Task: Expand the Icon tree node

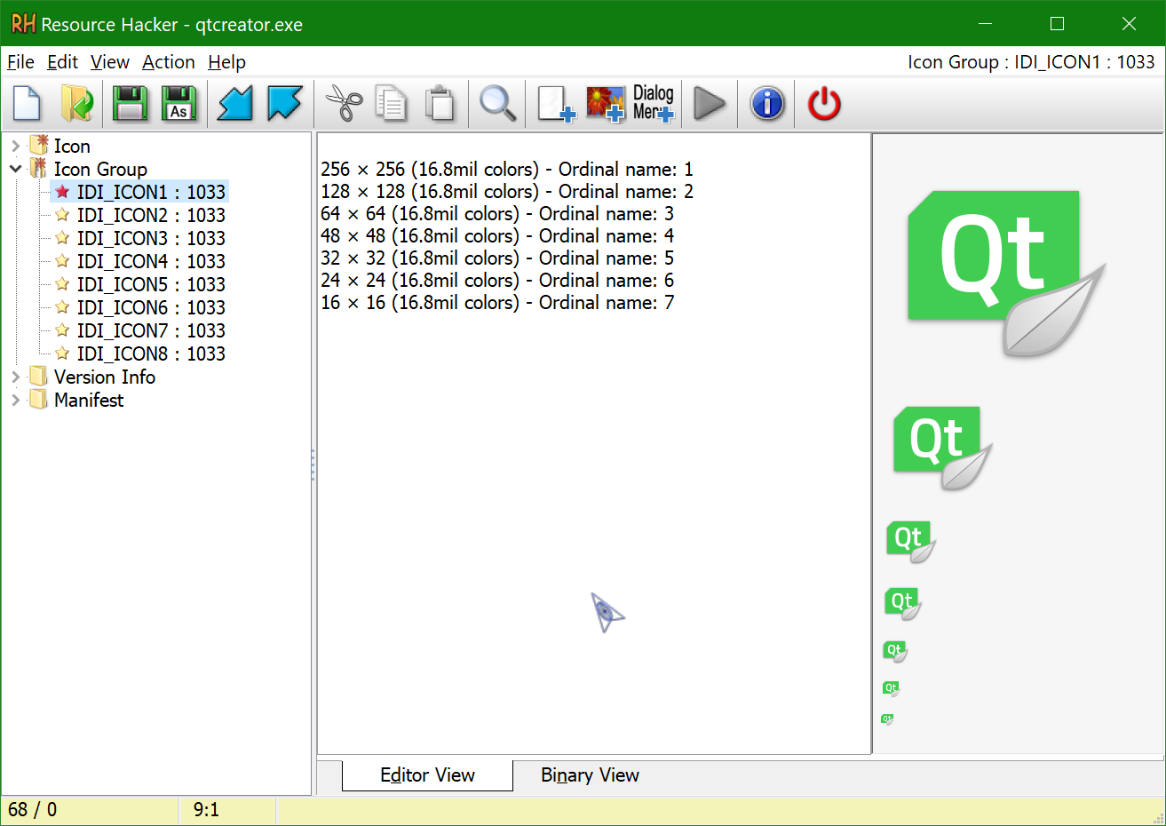Action: (15, 146)
